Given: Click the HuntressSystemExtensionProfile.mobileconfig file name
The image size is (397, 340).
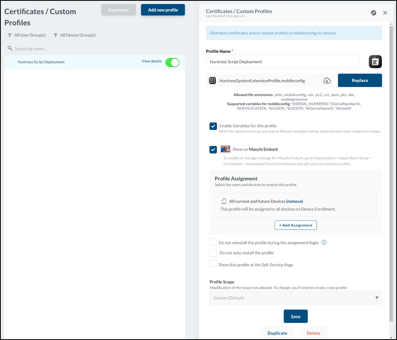Looking at the screenshot, I should (x=262, y=81).
